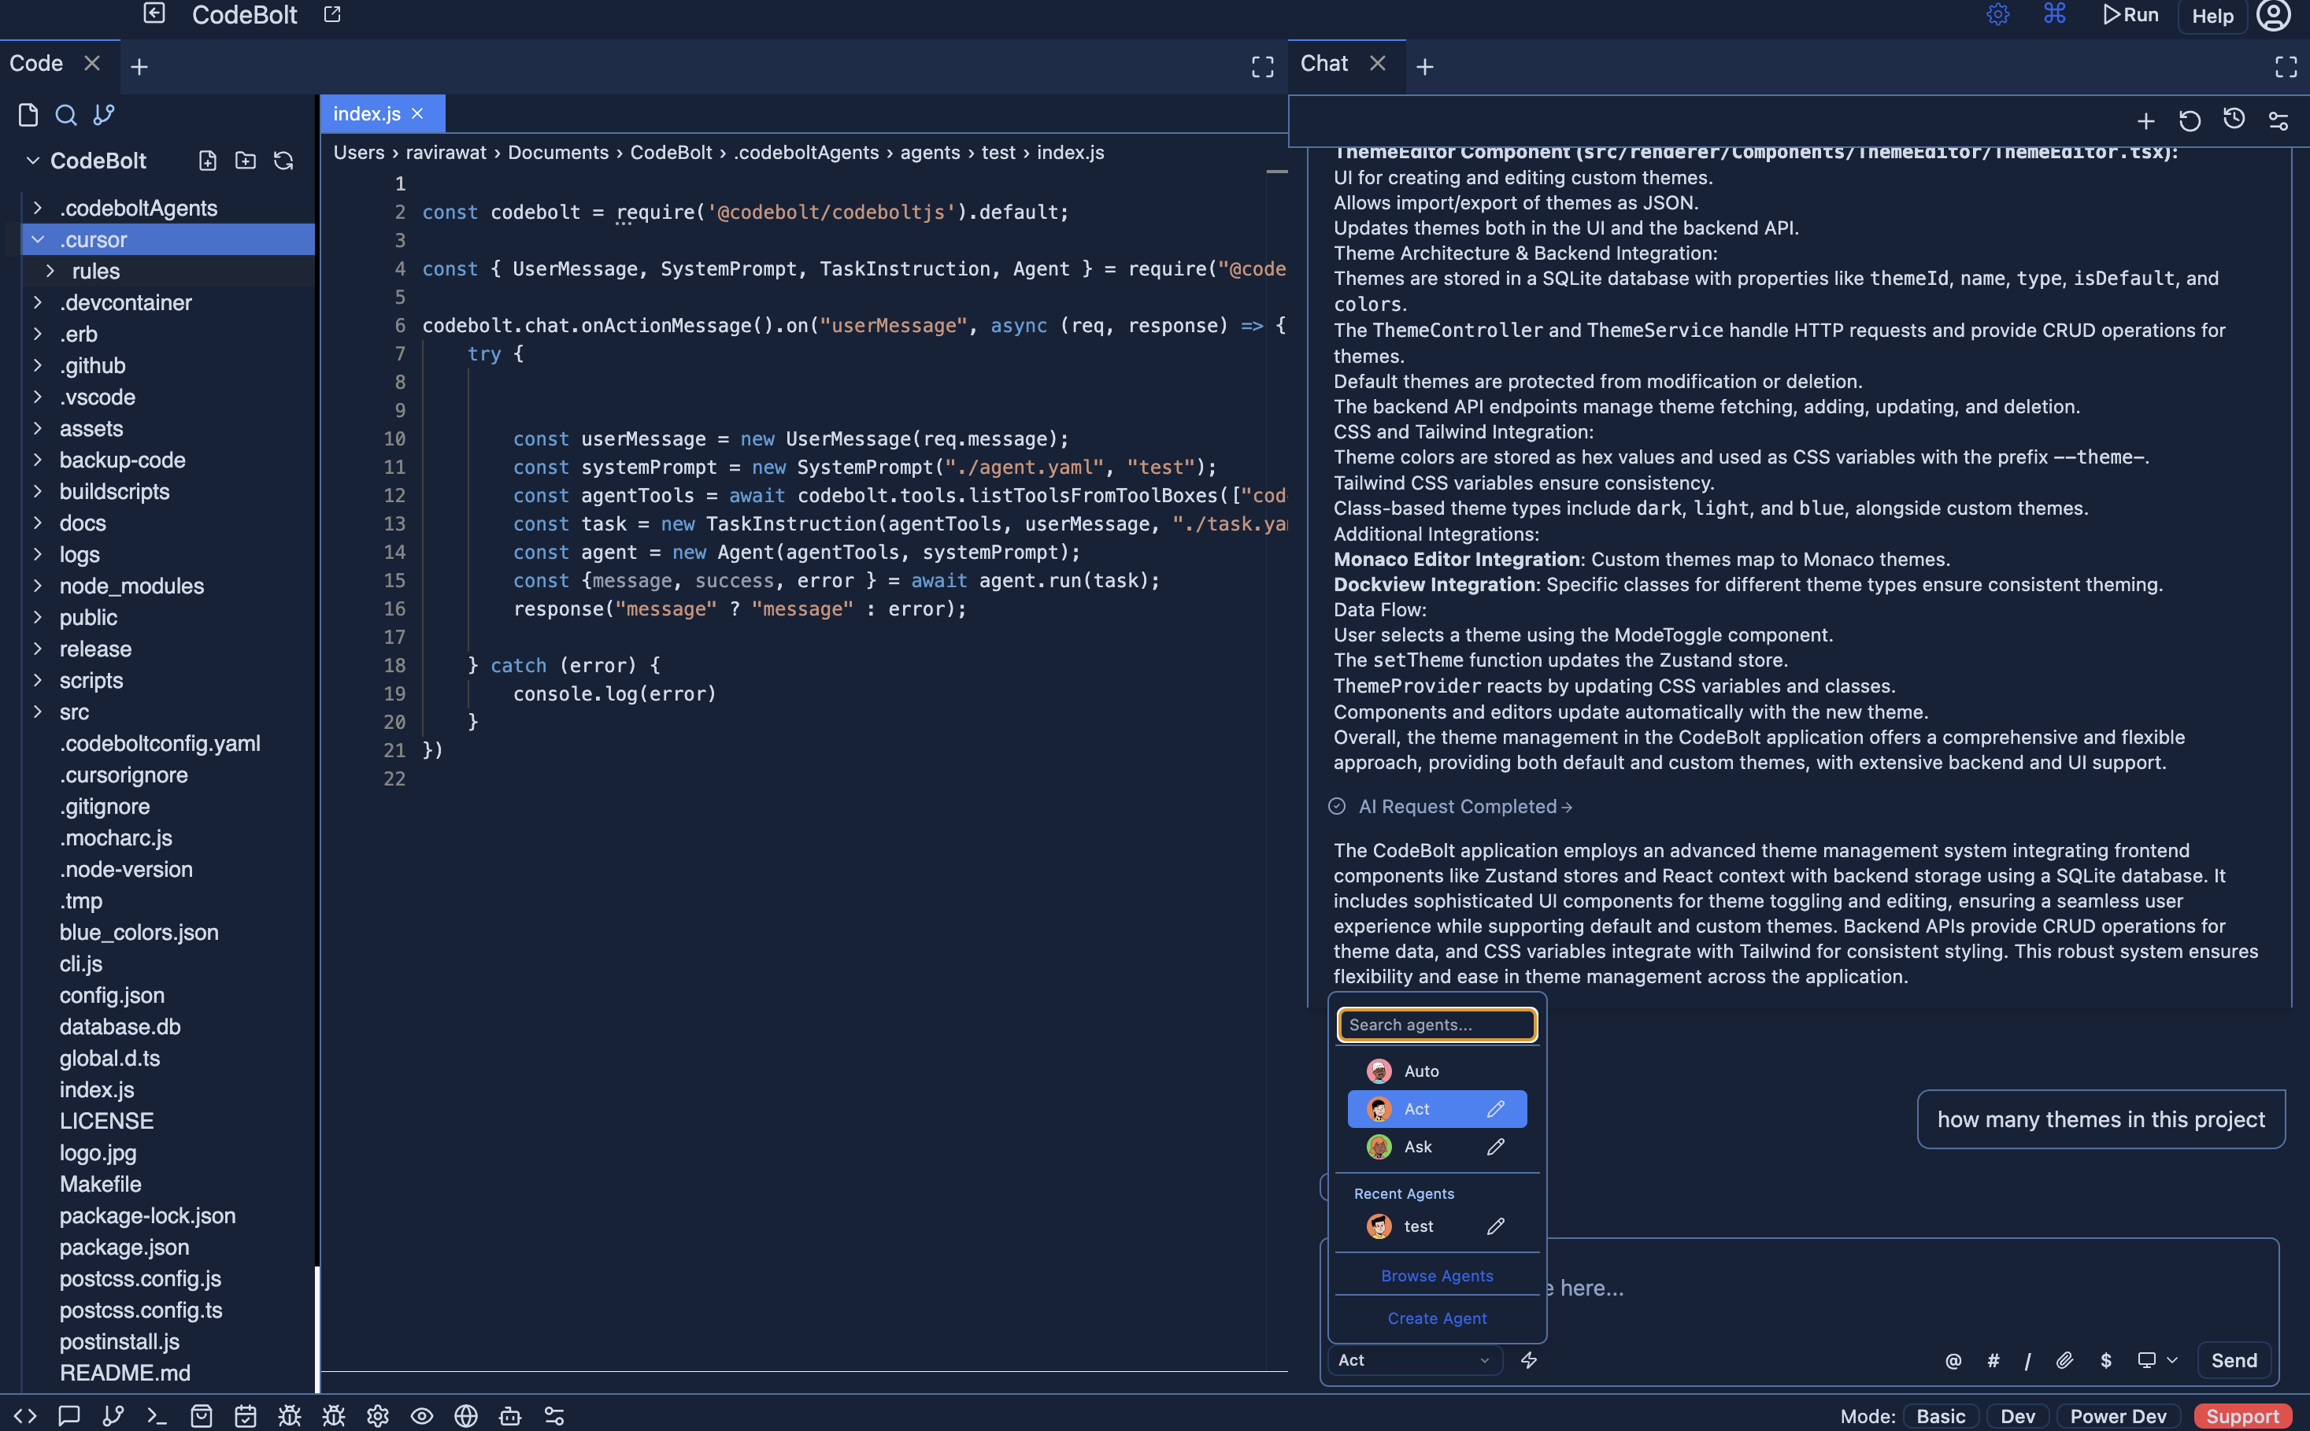
Task: Start a new chat with the plus icon
Action: (2145, 120)
